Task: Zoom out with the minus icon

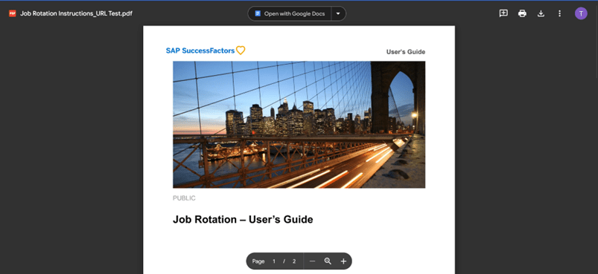Action: (x=312, y=261)
